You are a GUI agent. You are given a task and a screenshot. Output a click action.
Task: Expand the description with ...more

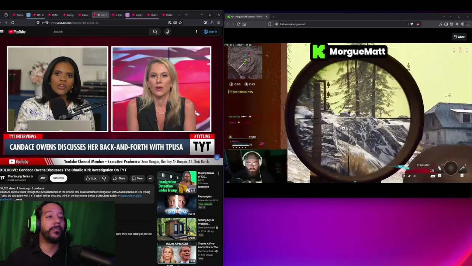click(18, 199)
